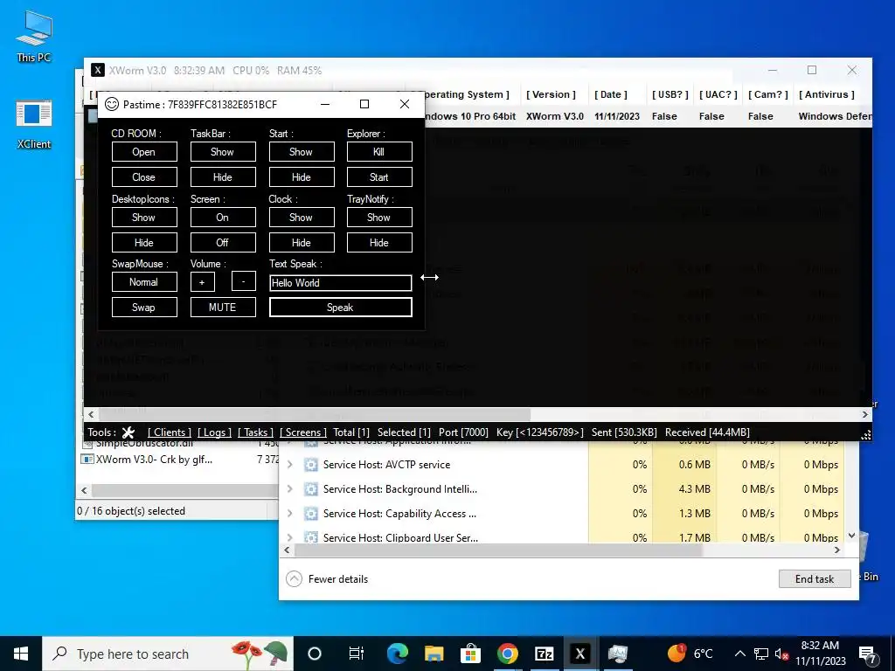Open the notification center icon
This screenshot has height=671, width=895.
pos(868,654)
